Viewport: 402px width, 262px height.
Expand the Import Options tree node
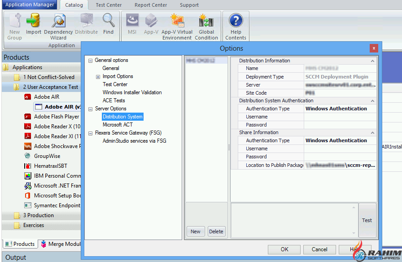coord(98,77)
